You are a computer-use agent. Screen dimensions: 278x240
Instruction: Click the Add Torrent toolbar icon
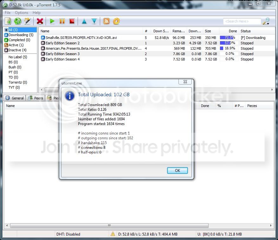[x=8, y=21]
